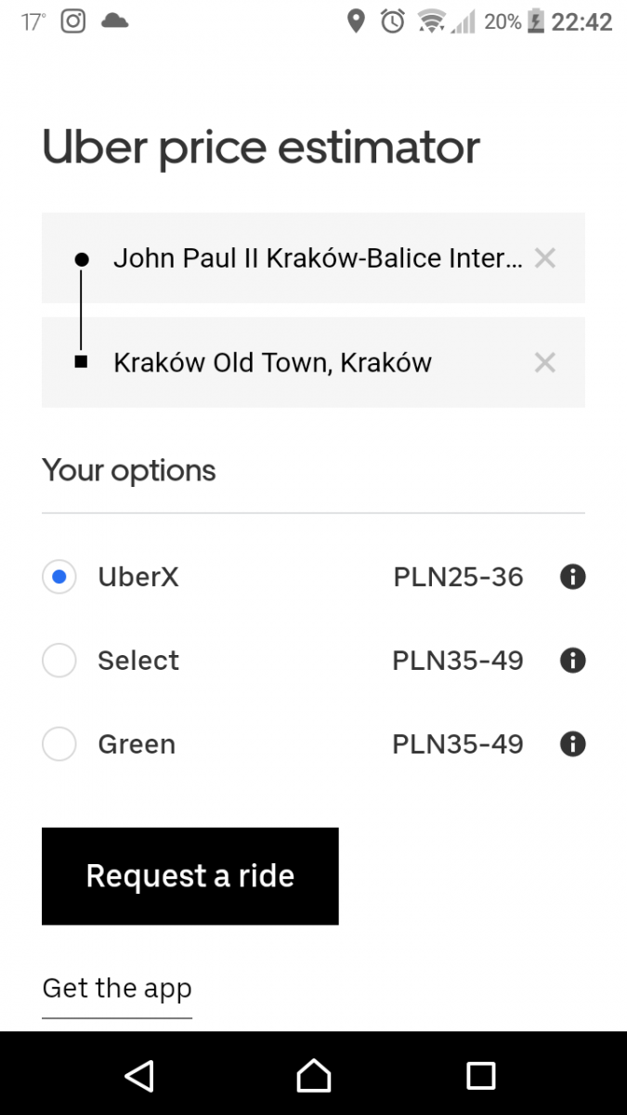627x1115 pixels.
Task: Open info for UberX price
Action: 572,577
